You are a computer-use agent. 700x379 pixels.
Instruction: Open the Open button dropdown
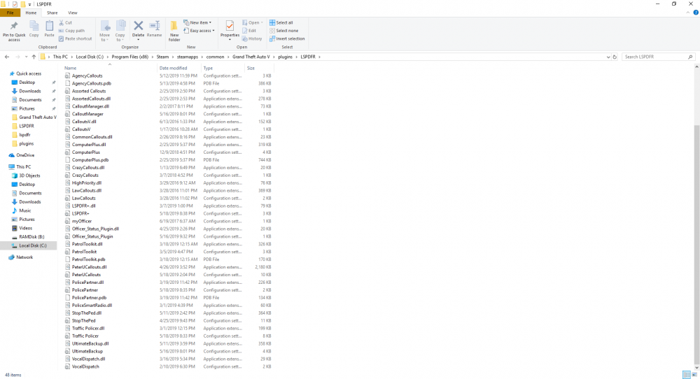click(253, 23)
